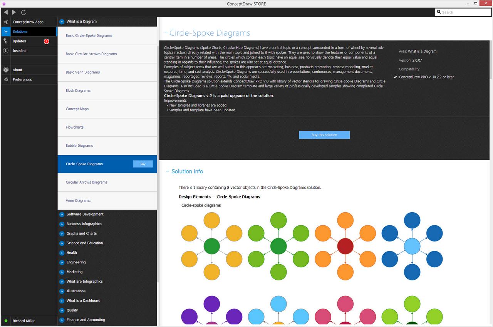Click the blue circle-spoke diagram thumbnail

[x=412, y=246]
